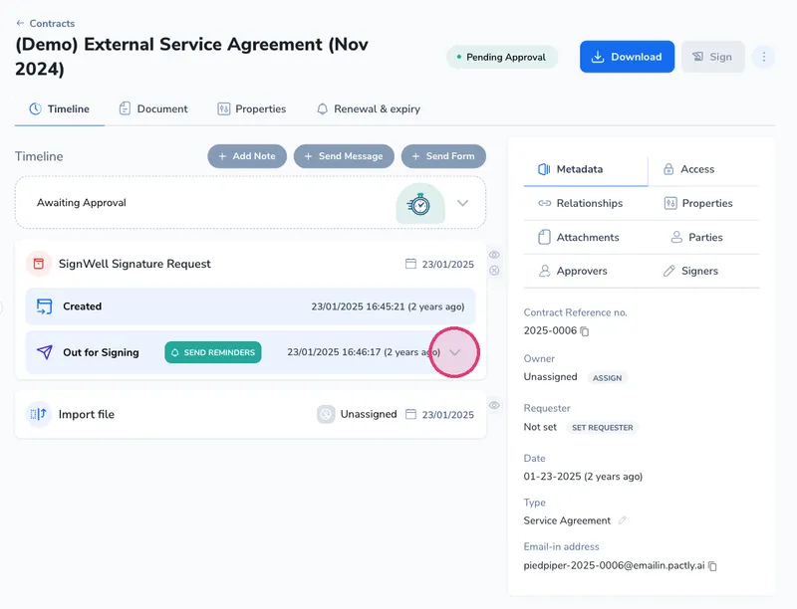This screenshot has height=609, width=797.
Task: Select the Metadata panel tab
Action: (586, 169)
